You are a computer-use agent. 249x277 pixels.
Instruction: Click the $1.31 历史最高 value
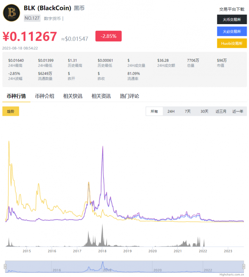(72, 61)
